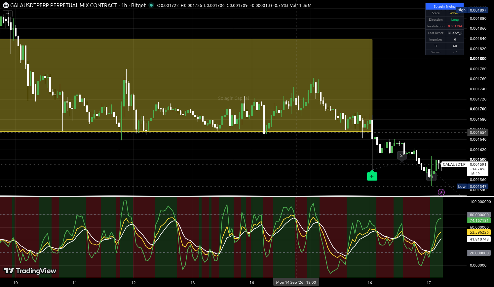Click the Version value v15
494x287 pixels.
point(455,52)
